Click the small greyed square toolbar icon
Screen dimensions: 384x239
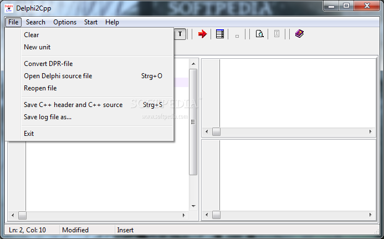[x=237, y=36]
